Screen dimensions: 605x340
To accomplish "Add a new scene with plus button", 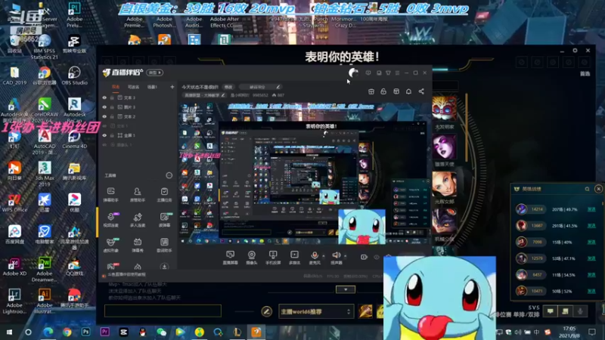I will point(172,87).
